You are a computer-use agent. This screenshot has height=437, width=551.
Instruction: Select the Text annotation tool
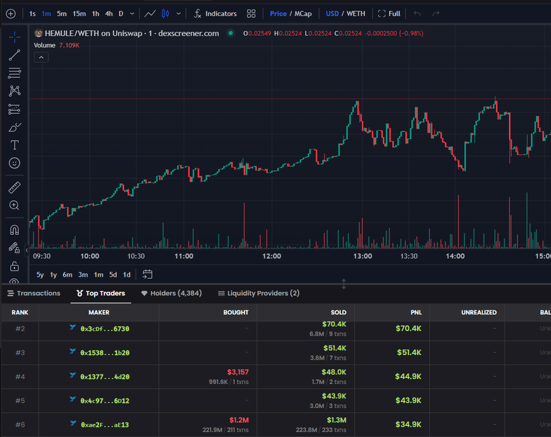(x=14, y=145)
